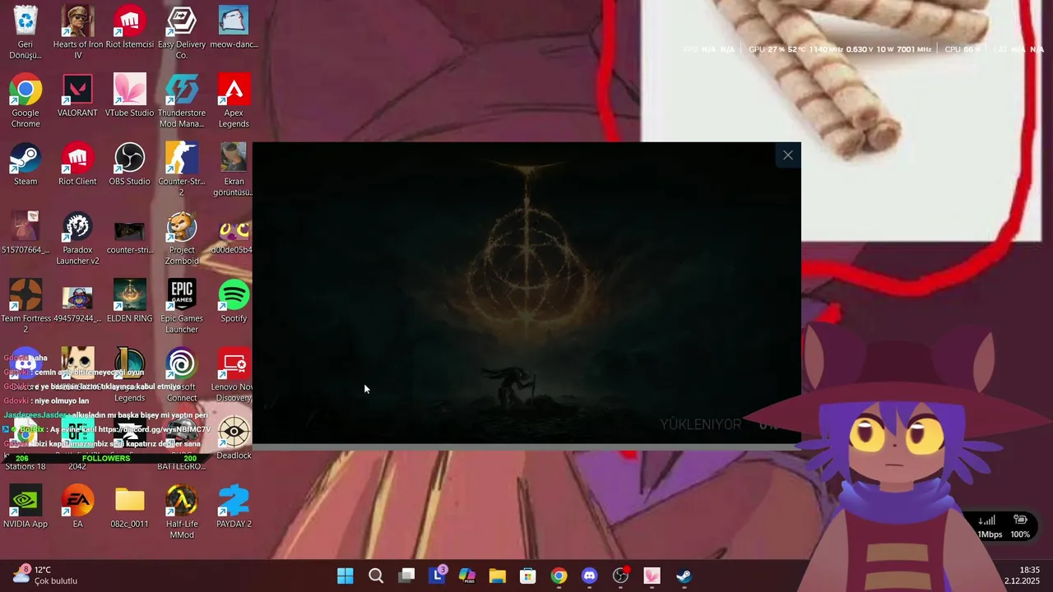This screenshot has height=592, width=1053.
Task: Open File Explorer from the taskbar
Action: [x=498, y=576]
